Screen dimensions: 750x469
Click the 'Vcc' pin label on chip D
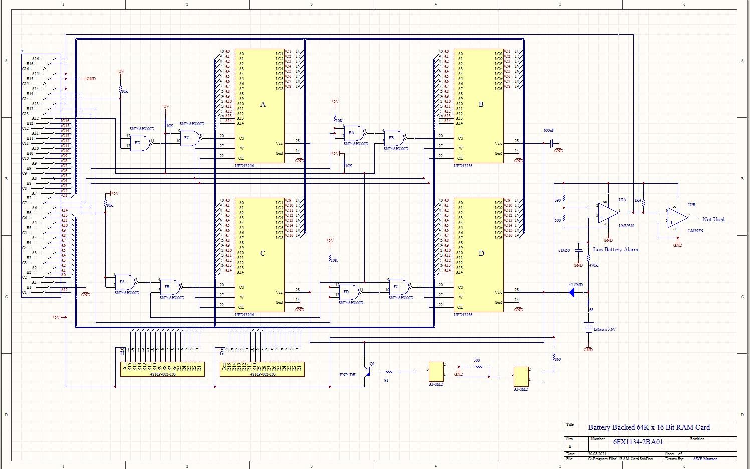coord(498,292)
